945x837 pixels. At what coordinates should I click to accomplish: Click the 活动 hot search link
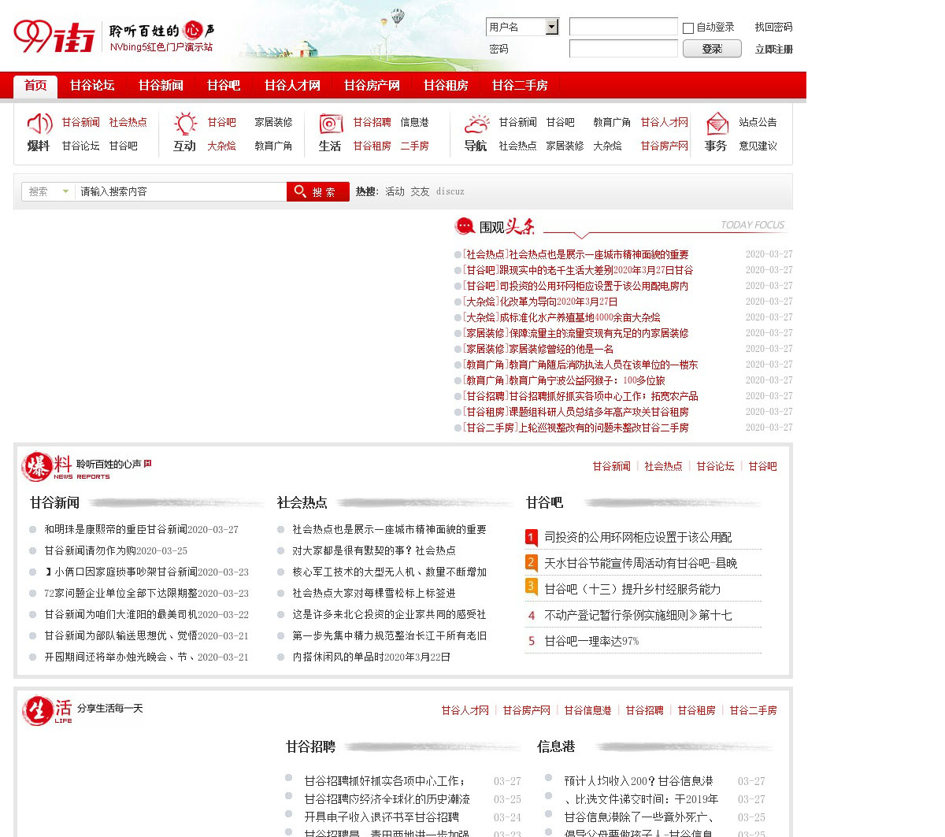coord(395,191)
